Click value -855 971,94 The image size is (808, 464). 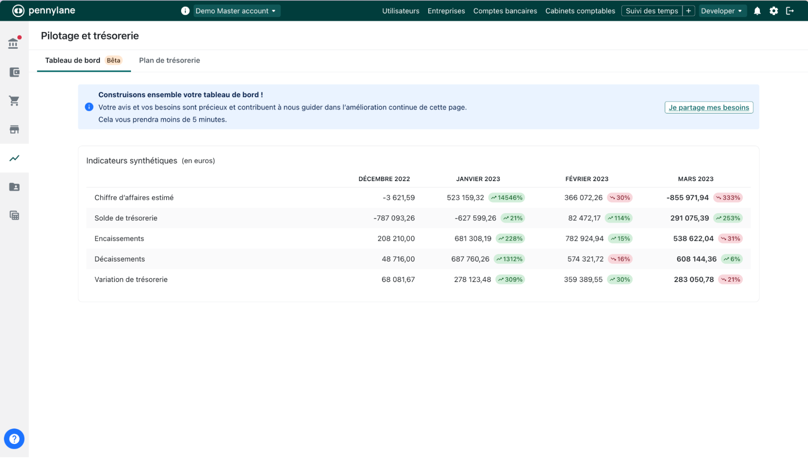[688, 198]
